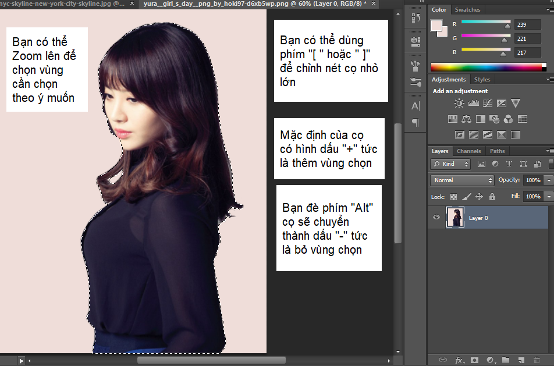The width and height of the screenshot is (554, 366).
Task: Add a Curves adjustment
Action: click(x=487, y=104)
